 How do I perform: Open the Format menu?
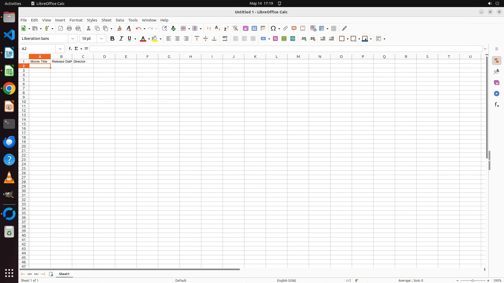click(76, 20)
